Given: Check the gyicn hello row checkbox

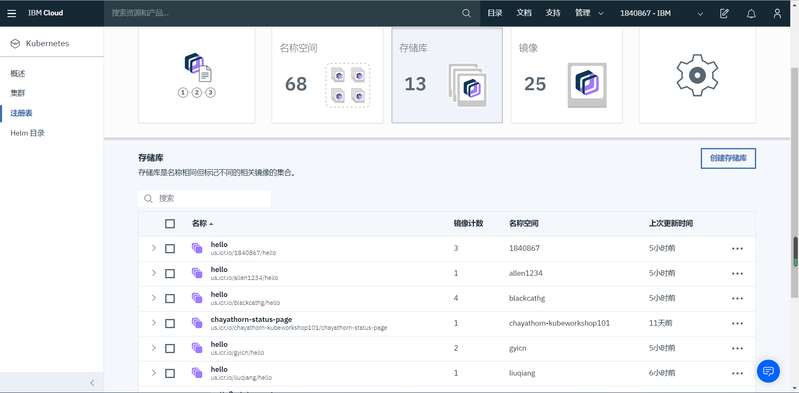Looking at the screenshot, I should click(x=170, y=349).
